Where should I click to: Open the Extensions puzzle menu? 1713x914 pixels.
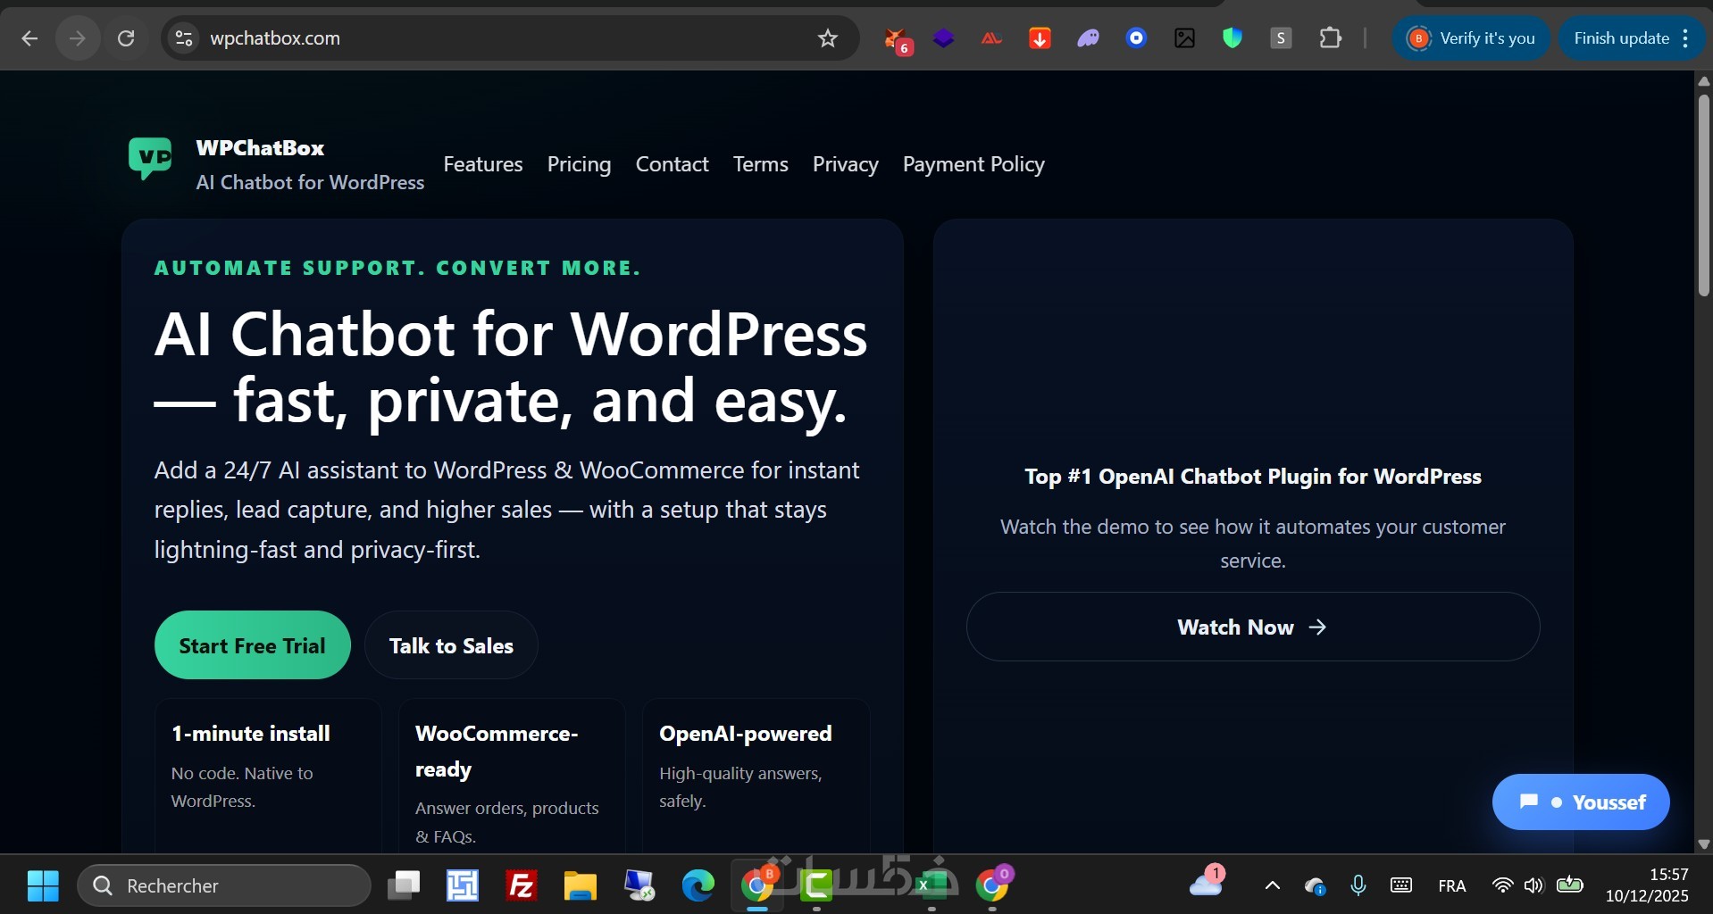tap(1331, 38)
